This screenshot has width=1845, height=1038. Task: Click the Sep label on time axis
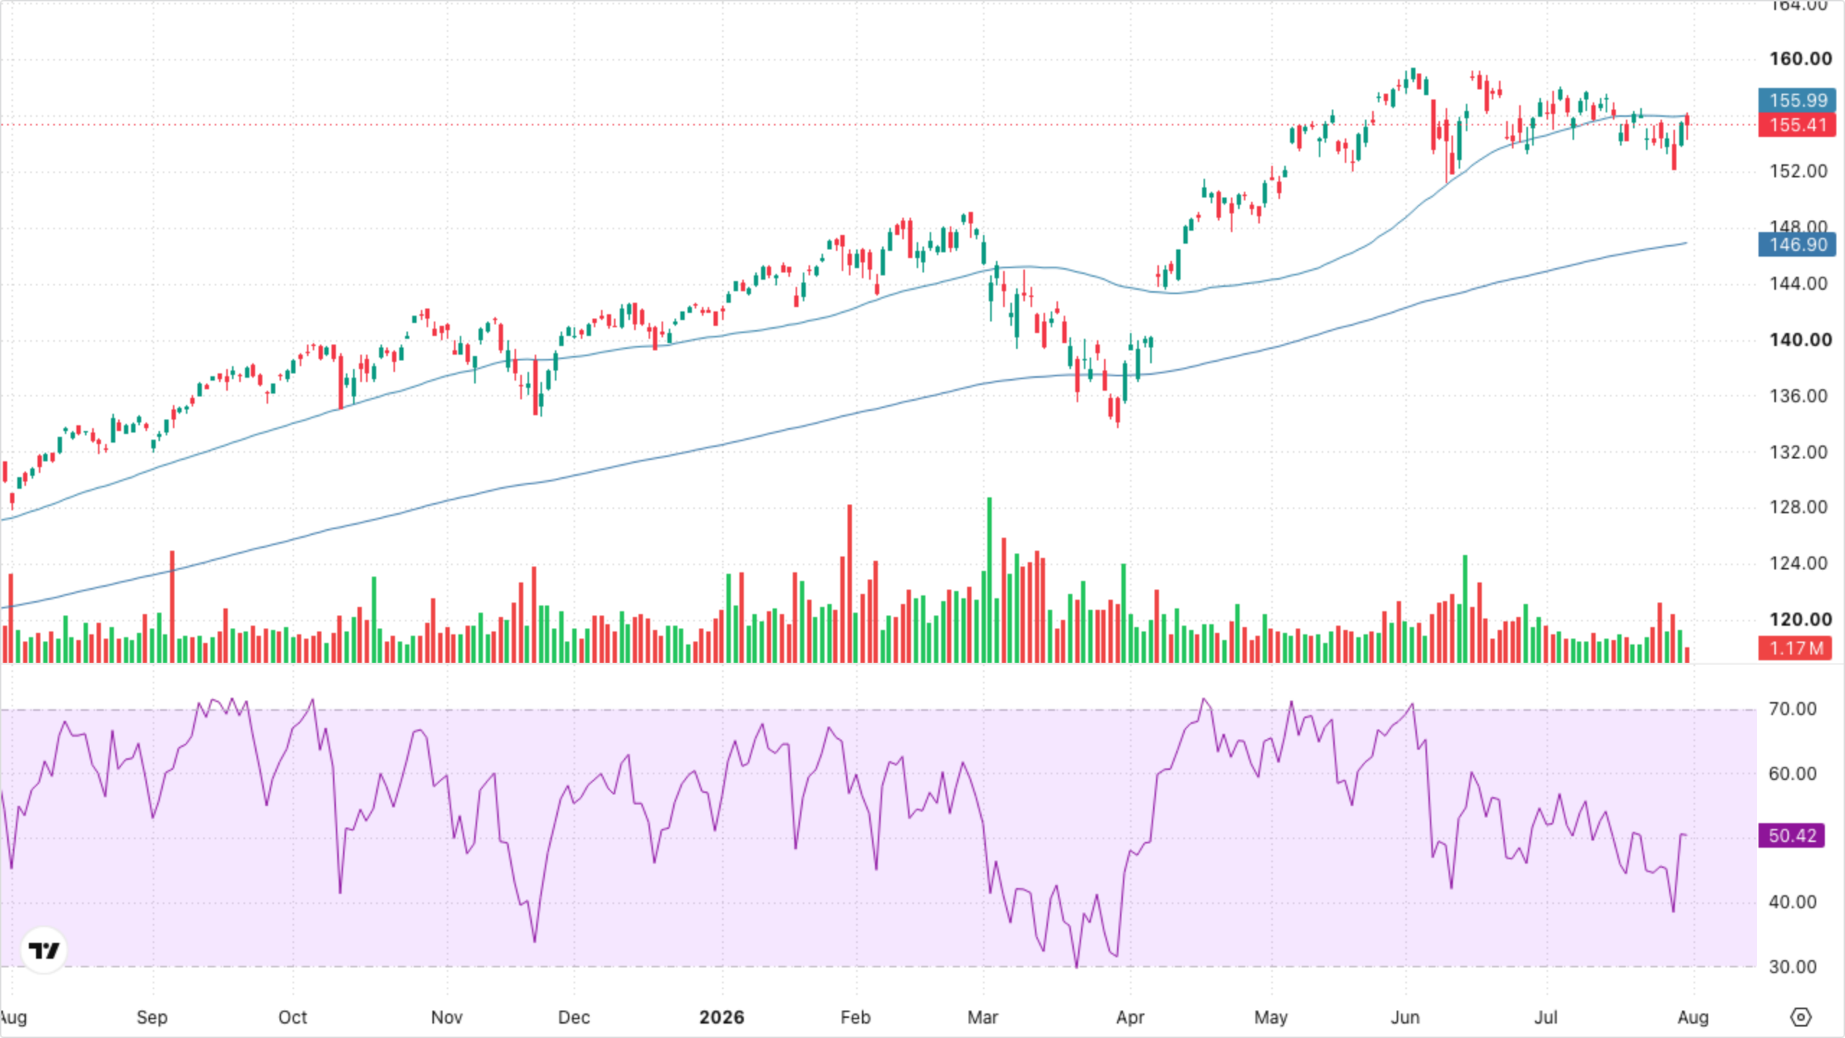(152, 1017)
